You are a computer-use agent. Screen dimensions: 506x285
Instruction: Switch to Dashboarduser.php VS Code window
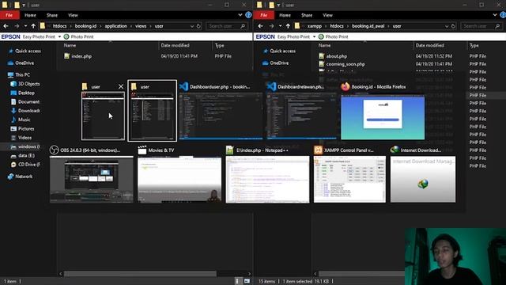click(221, 116)
